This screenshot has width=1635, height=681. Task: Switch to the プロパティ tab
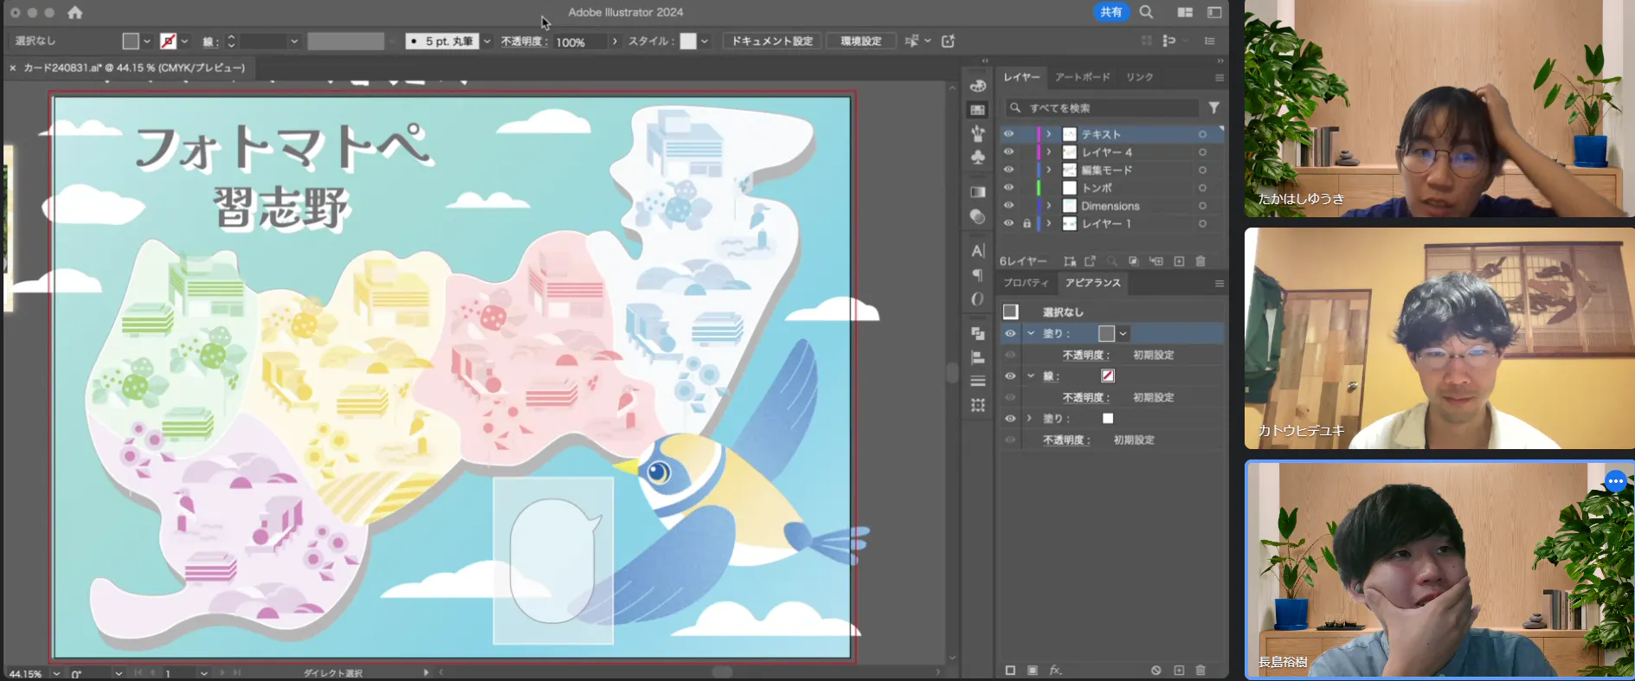click(1026, 283)
